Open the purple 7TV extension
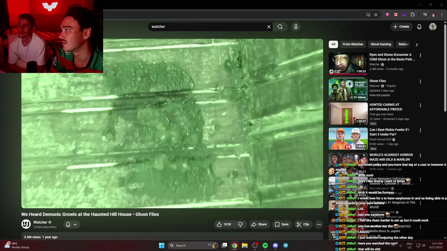Viewport: 447px width, 251px height. pos(404,15)
